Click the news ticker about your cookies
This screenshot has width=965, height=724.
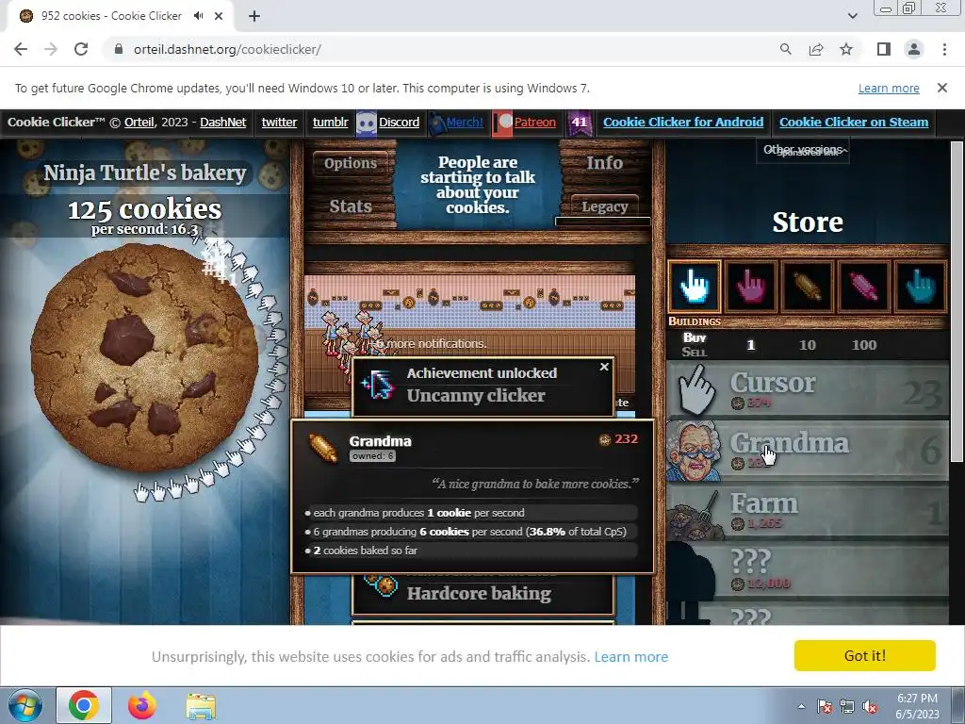coord(478,185)
